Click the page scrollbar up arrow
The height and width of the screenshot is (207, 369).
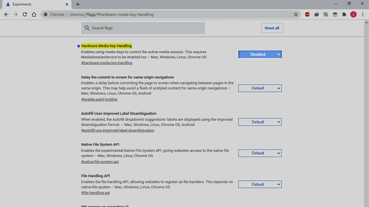coord(366,23)
